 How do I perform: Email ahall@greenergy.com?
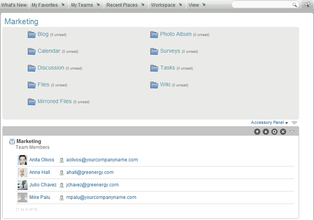(x=90, y=172)
